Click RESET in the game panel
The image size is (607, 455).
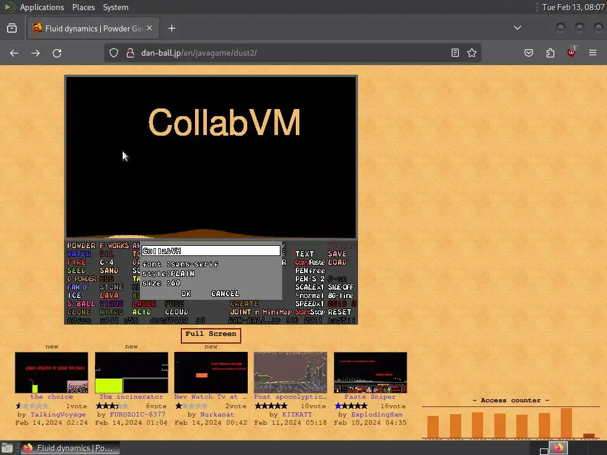click(340, 312)
